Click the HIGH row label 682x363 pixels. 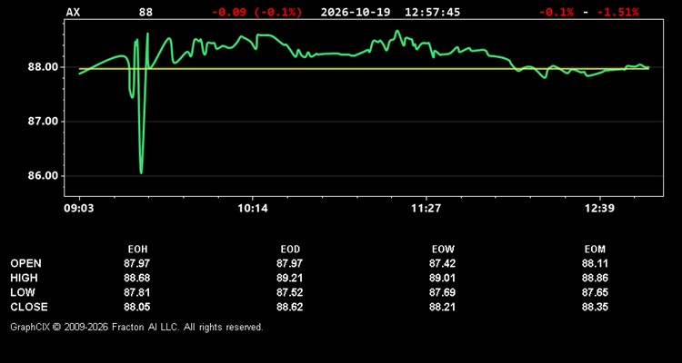pyautogui.click(x=24, y=278)
